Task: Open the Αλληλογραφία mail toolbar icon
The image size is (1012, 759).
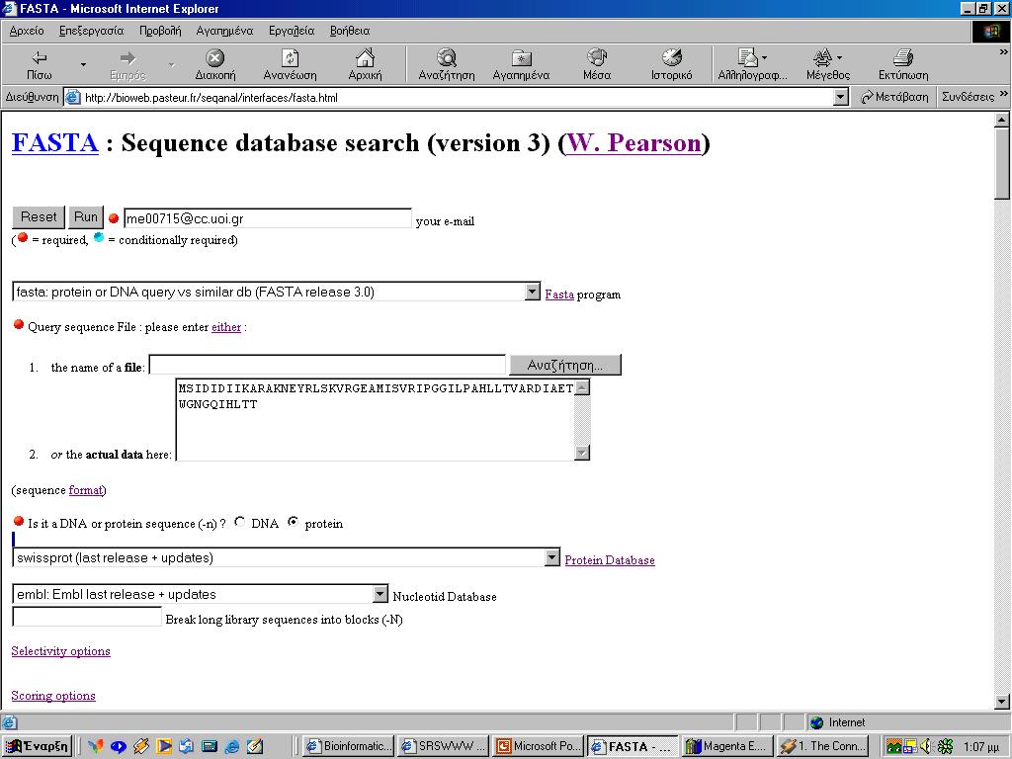Action: pos(752,65)
